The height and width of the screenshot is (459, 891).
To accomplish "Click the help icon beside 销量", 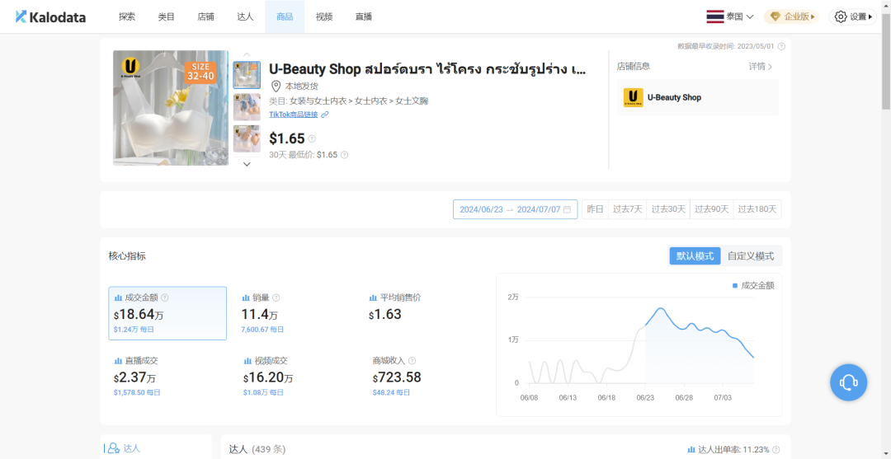I will click(276, 297).
